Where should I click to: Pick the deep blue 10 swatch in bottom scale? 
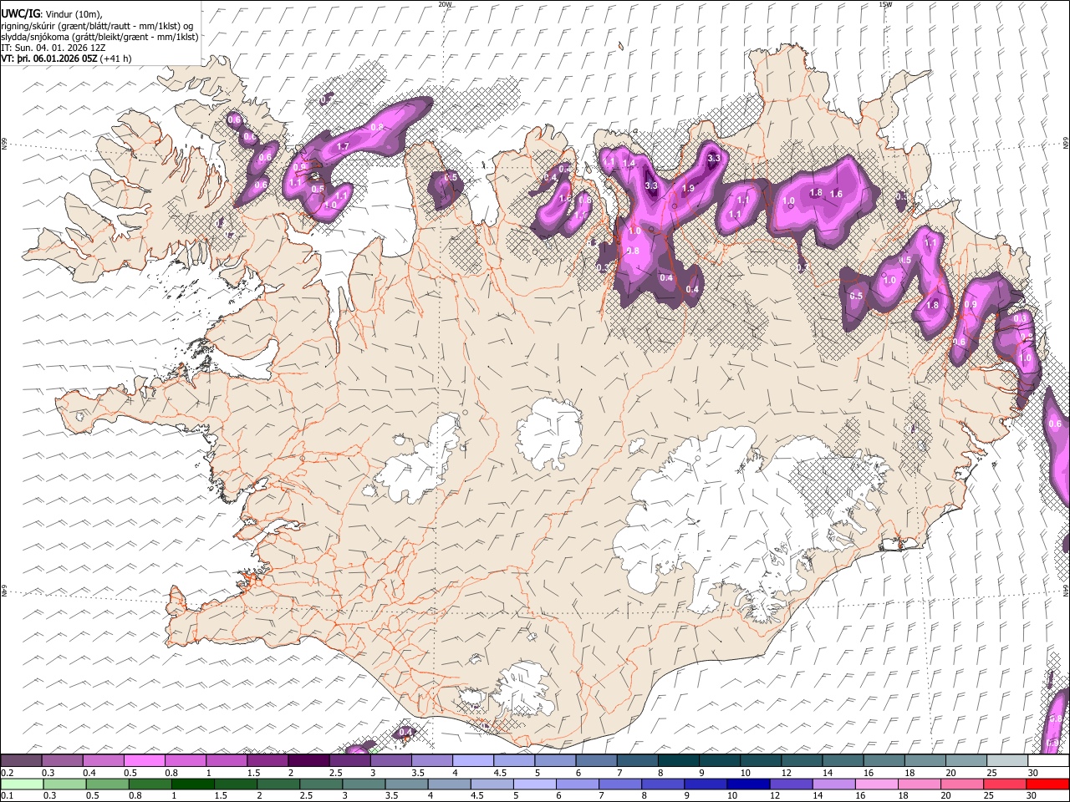(748, 784)
